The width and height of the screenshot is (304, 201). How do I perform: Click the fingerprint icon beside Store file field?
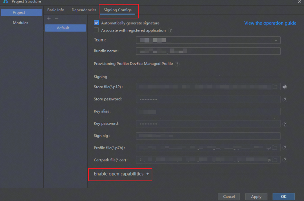click(285, 87)
